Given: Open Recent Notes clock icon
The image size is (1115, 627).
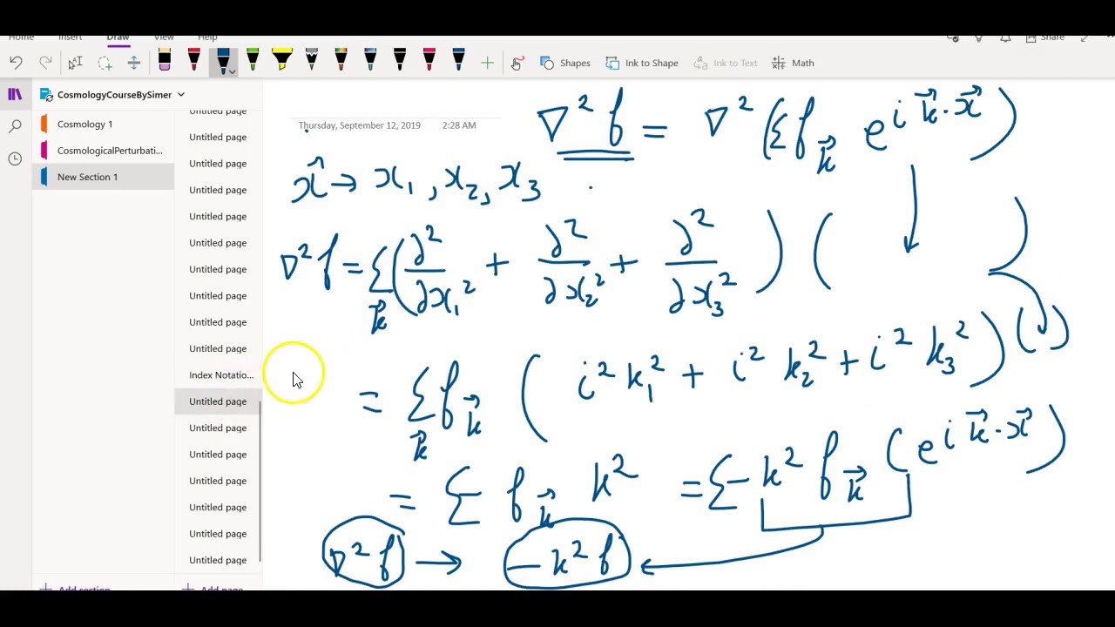Looking at the screenshot, I should tap(15, 158).
